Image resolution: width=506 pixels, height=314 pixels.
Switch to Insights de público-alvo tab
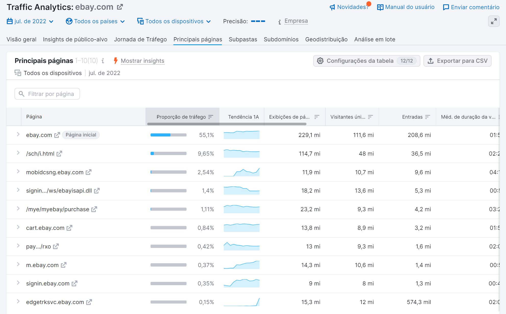coord(75,39)
